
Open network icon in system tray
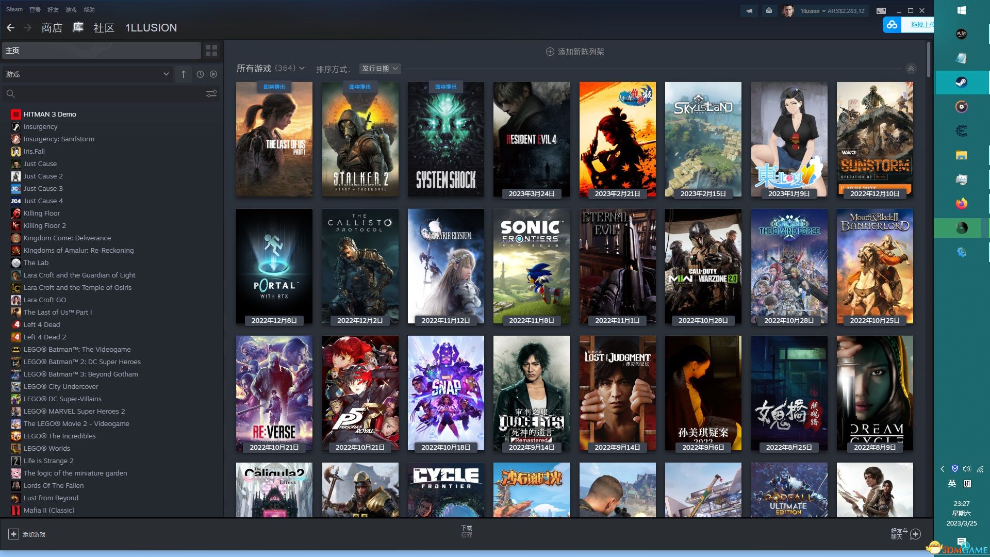pyautogui.click(x=980, y=469)
